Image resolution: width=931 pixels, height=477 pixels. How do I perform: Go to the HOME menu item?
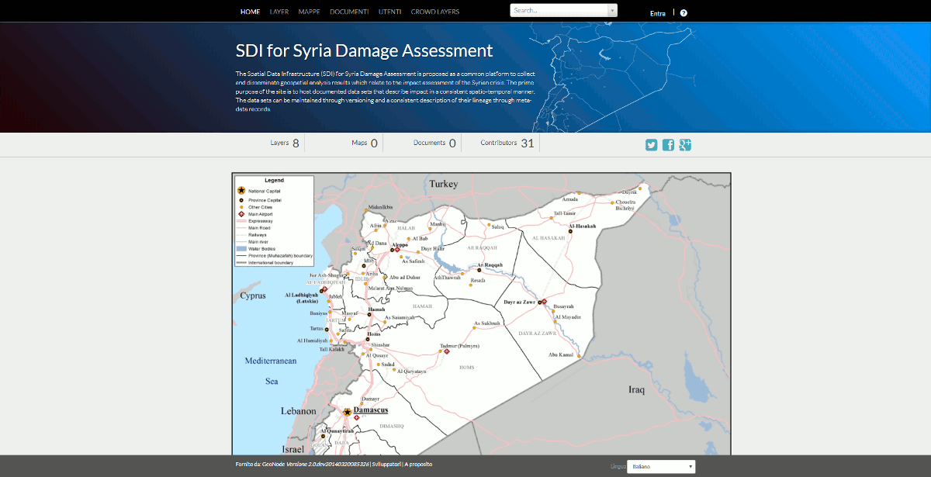250,12
